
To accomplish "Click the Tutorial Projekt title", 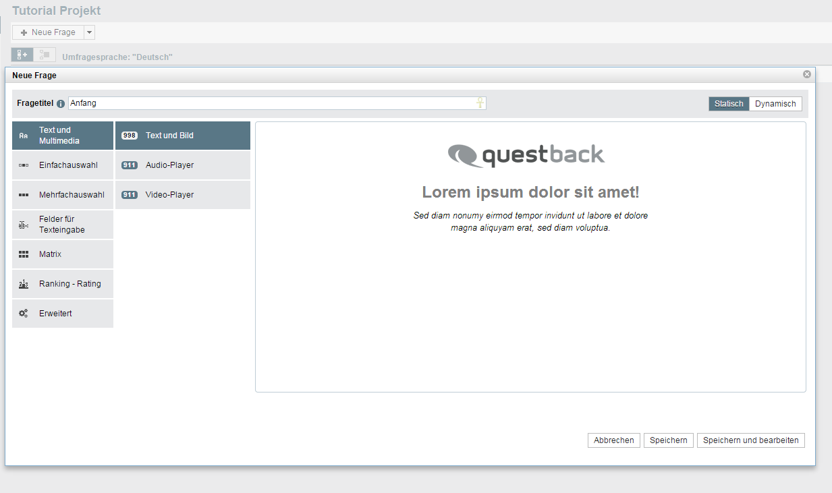I will pos(57,11).
